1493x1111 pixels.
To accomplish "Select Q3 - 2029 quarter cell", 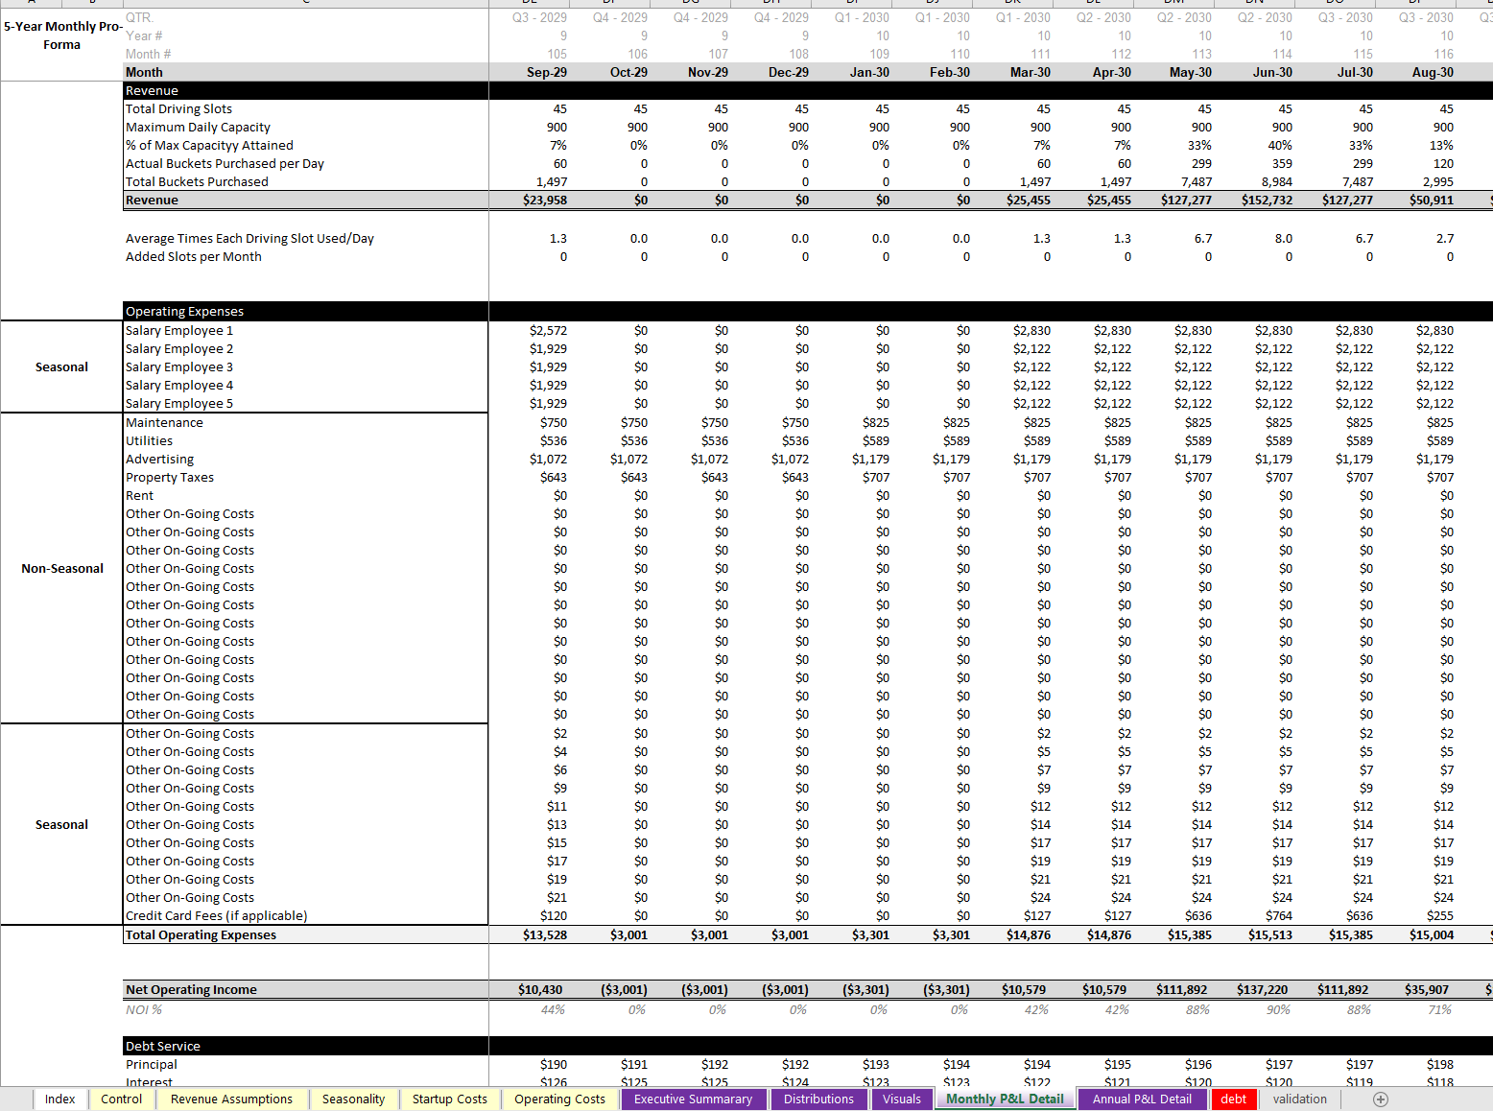I will click(539, 17).
